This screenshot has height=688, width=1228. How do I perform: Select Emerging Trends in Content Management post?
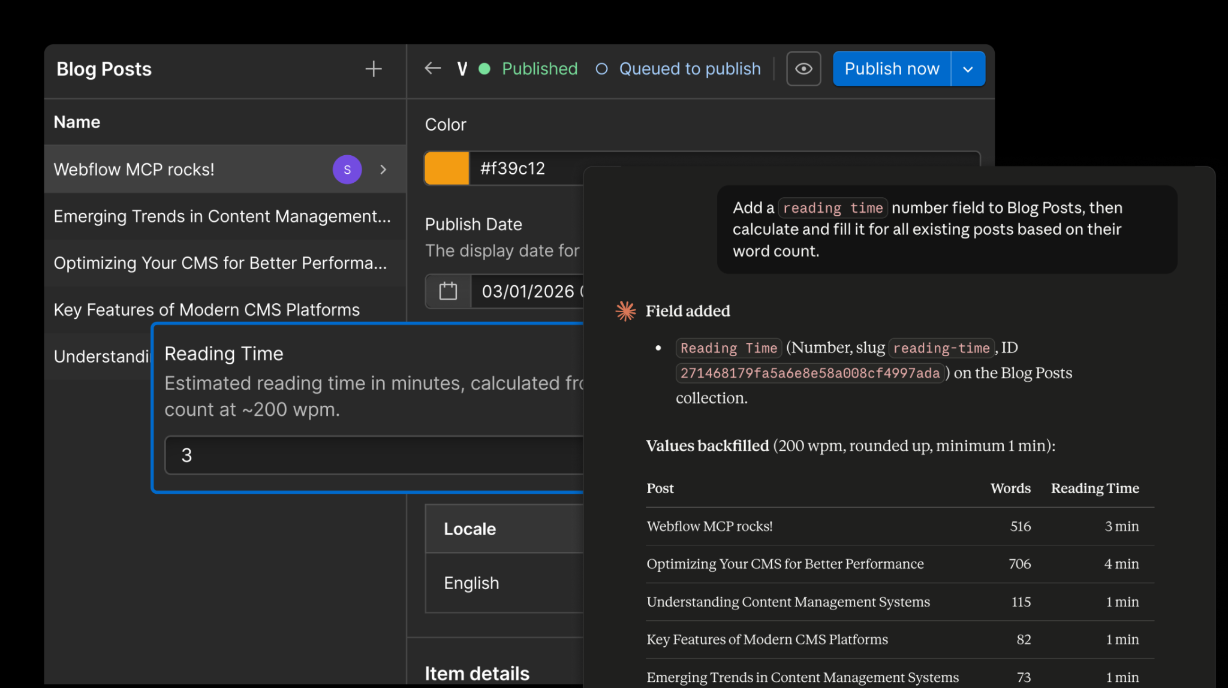(222, 216)
